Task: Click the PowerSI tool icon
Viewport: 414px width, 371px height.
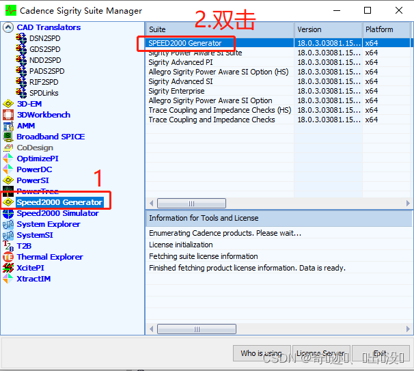Action: (x=8, y=180)
